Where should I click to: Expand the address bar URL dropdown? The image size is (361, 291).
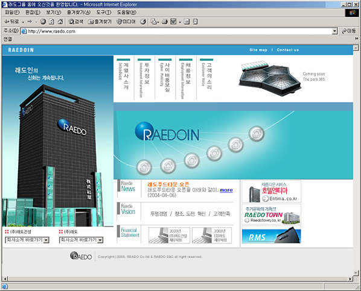click(x=335, y=31)
